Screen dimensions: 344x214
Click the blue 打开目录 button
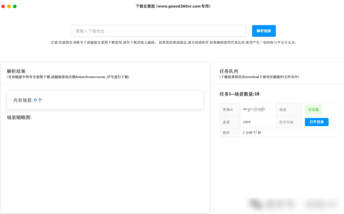click(316, 122)
